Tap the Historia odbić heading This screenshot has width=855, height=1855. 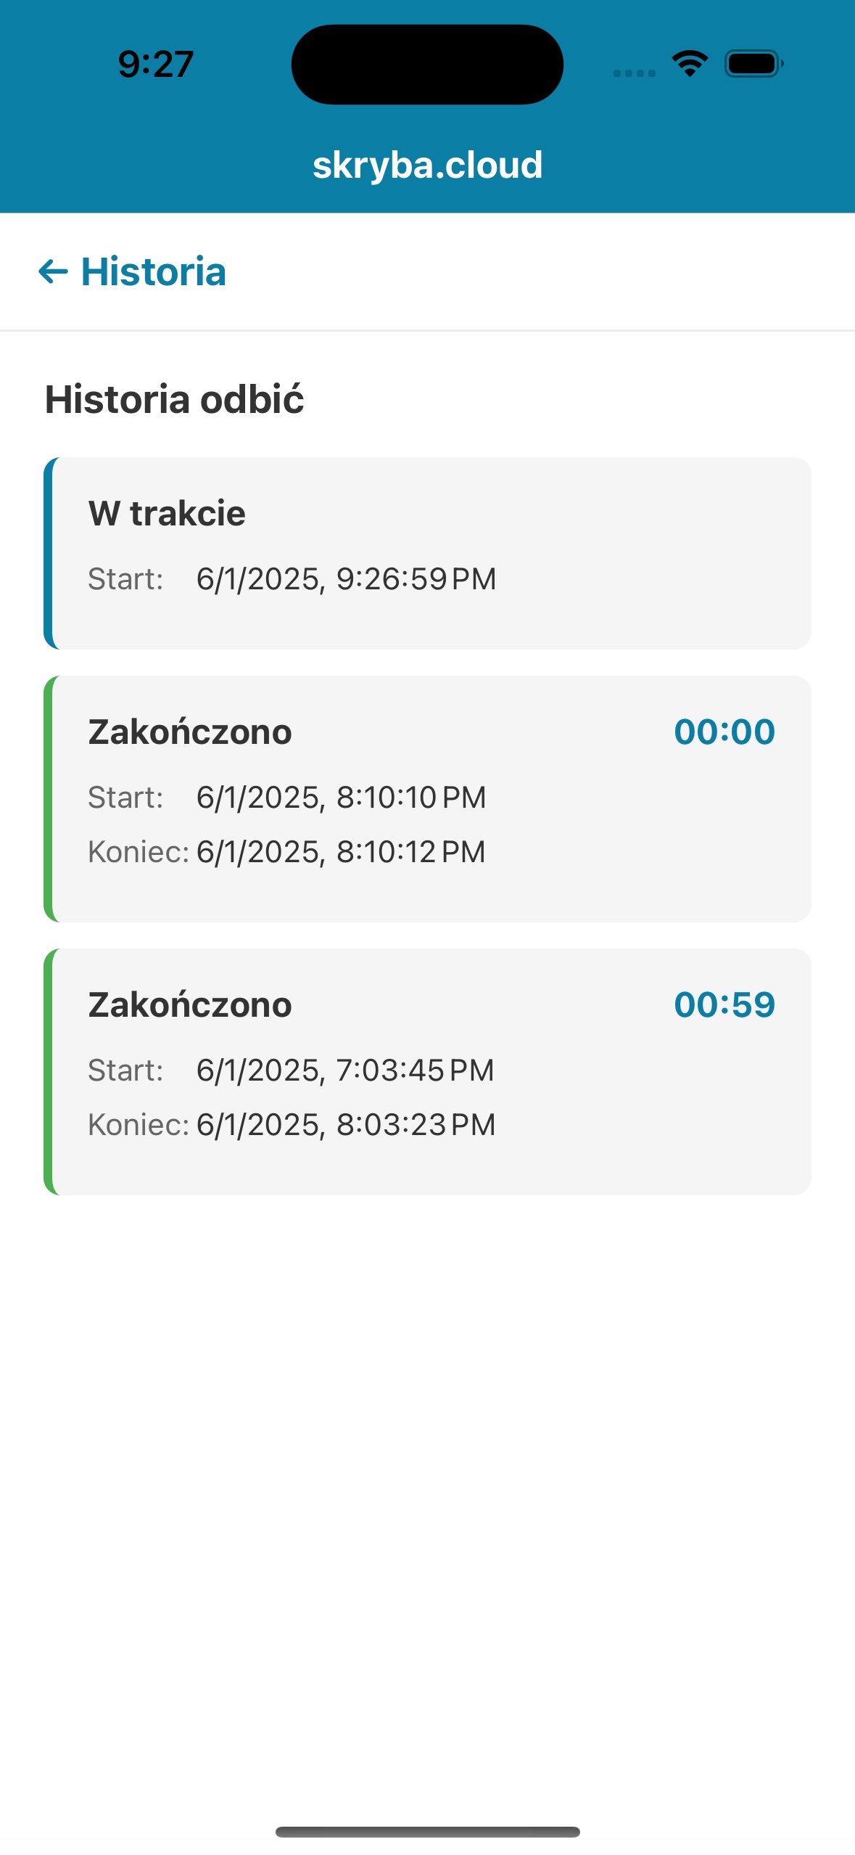coord(175,400)
